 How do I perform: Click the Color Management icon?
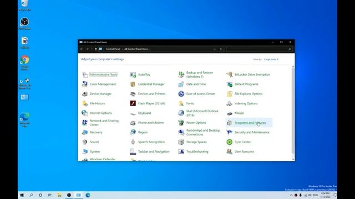pyautogui.click(x=85, y=84)
